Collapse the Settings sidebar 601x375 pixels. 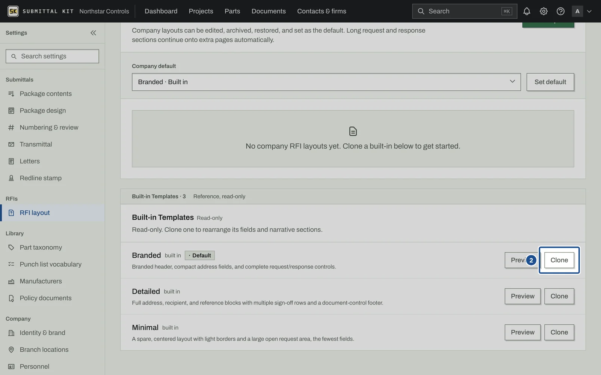(93, 33)
